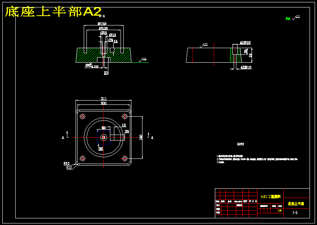Click the drawing number I-3
This screenshot has width=317, height=225.
(x=295, y=212)
